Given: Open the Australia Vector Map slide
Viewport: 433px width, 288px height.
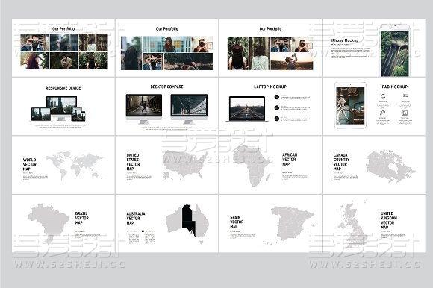Looking at the screenshot, I should point(166,223).
